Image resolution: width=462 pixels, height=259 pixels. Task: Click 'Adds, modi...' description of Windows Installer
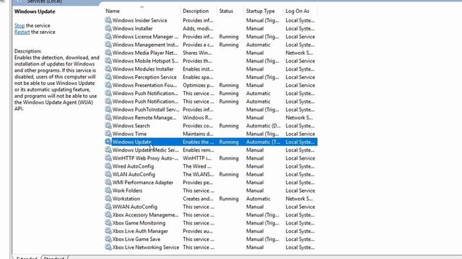tap(198, 29)
